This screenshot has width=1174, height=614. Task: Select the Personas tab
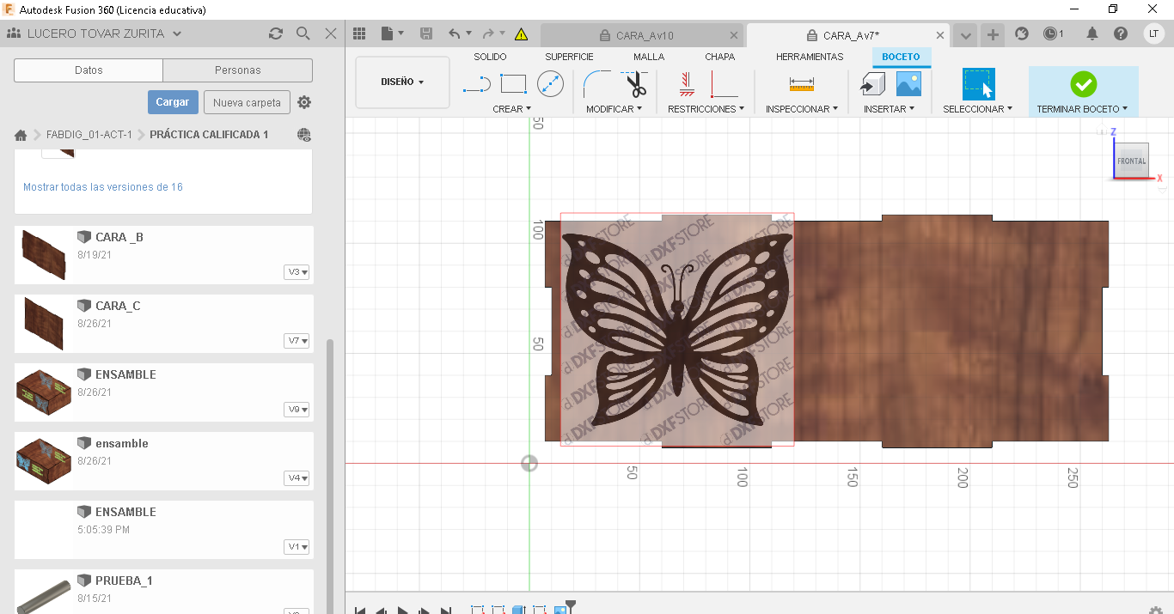(x=238, y=70)
